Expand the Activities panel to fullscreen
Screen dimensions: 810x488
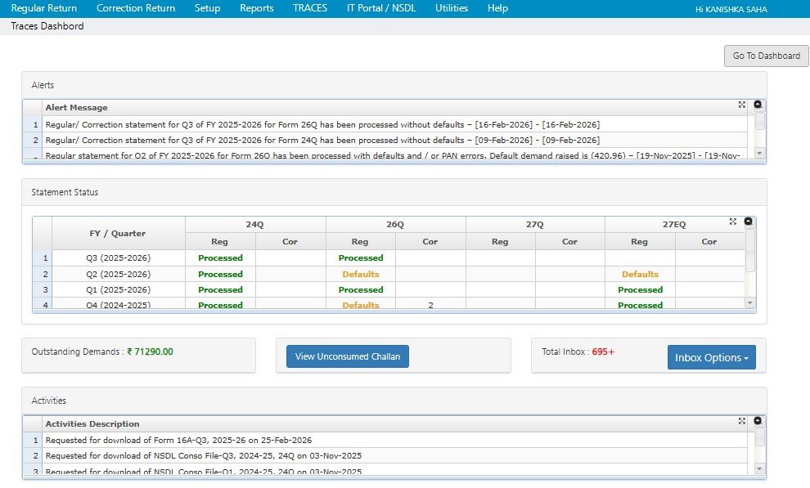tap(741, 422)
